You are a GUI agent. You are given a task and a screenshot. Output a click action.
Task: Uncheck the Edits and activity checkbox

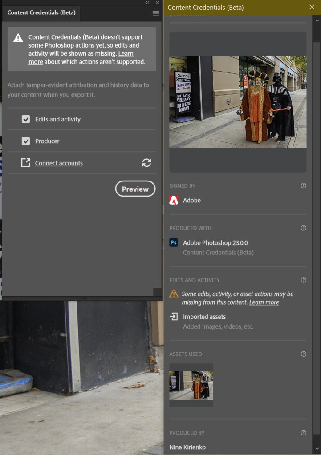(x=26, y=119)
